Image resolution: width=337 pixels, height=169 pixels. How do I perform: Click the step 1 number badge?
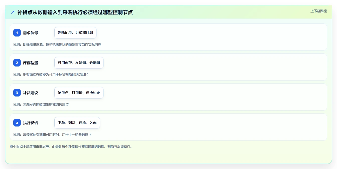pyautogui.click(x=17, y=33)
